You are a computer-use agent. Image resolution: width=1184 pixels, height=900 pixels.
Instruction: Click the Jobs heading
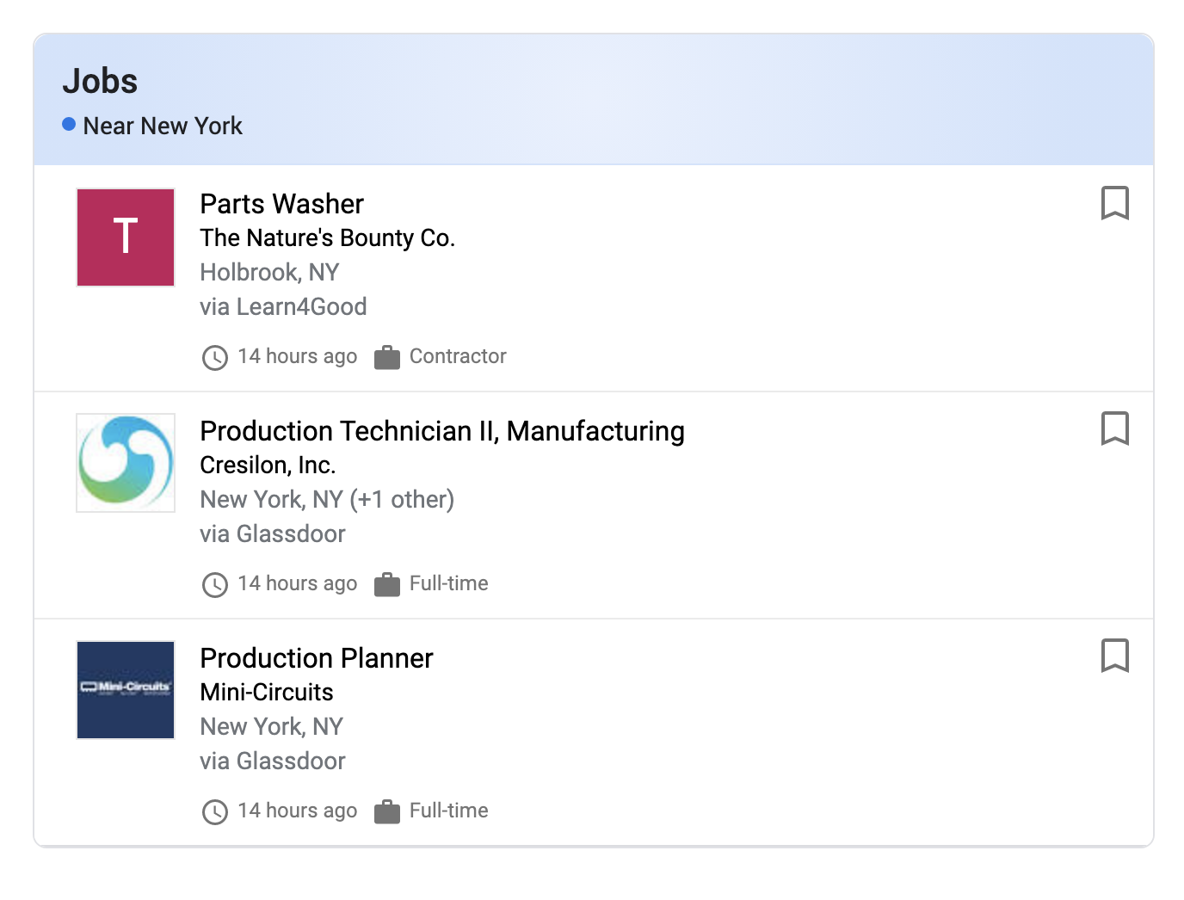(x=100, y=81)
